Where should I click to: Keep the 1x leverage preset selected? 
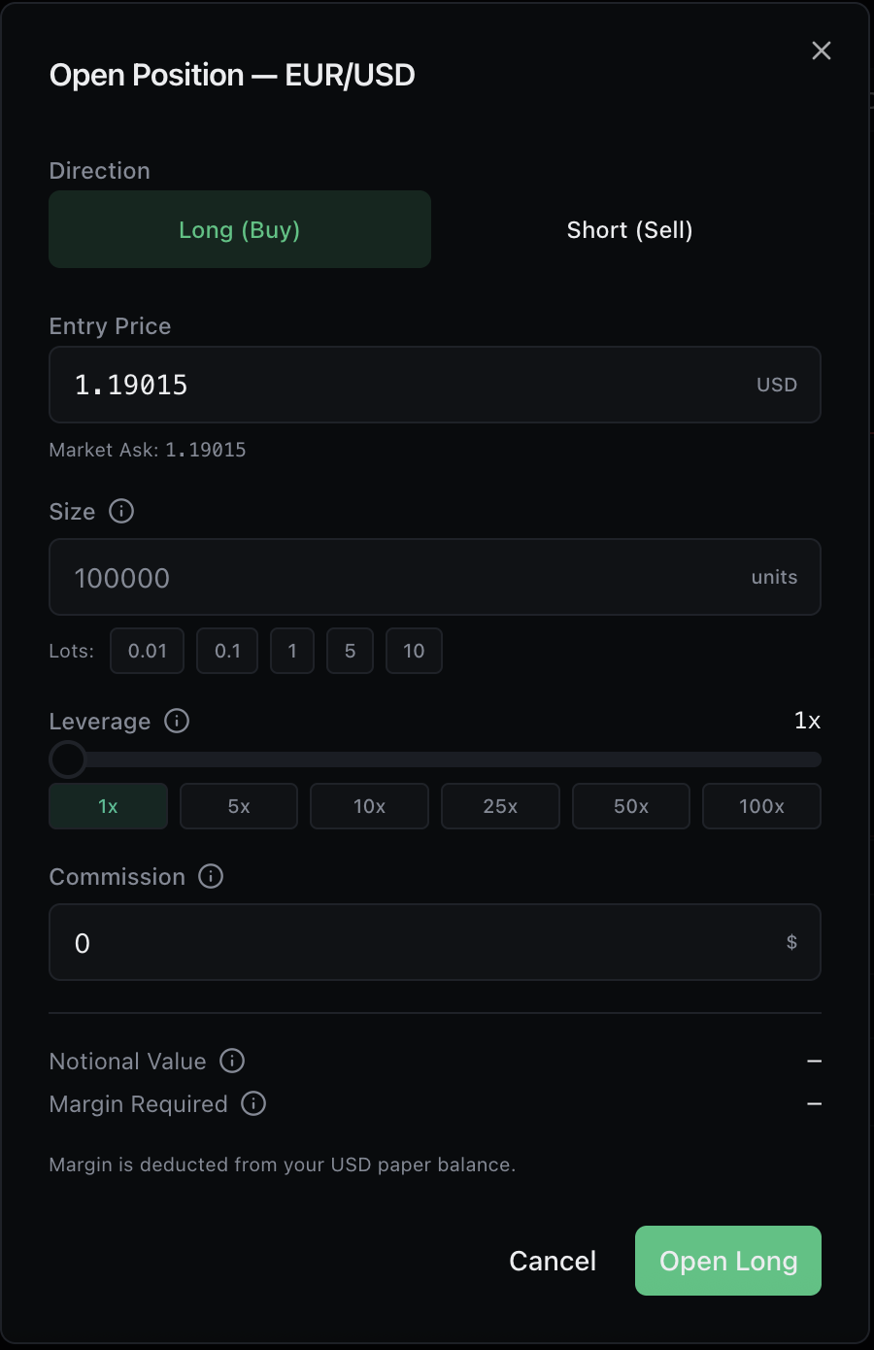pos(108,806)
